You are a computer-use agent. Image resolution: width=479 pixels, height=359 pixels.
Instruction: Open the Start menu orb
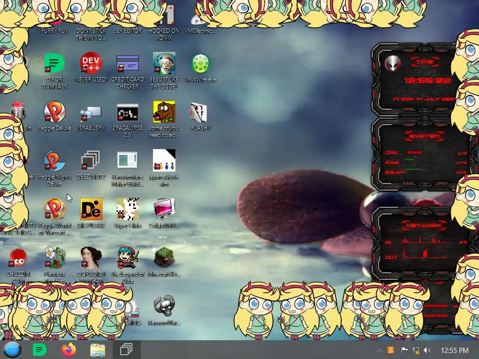pyautogui.click(x=13, y=350)
